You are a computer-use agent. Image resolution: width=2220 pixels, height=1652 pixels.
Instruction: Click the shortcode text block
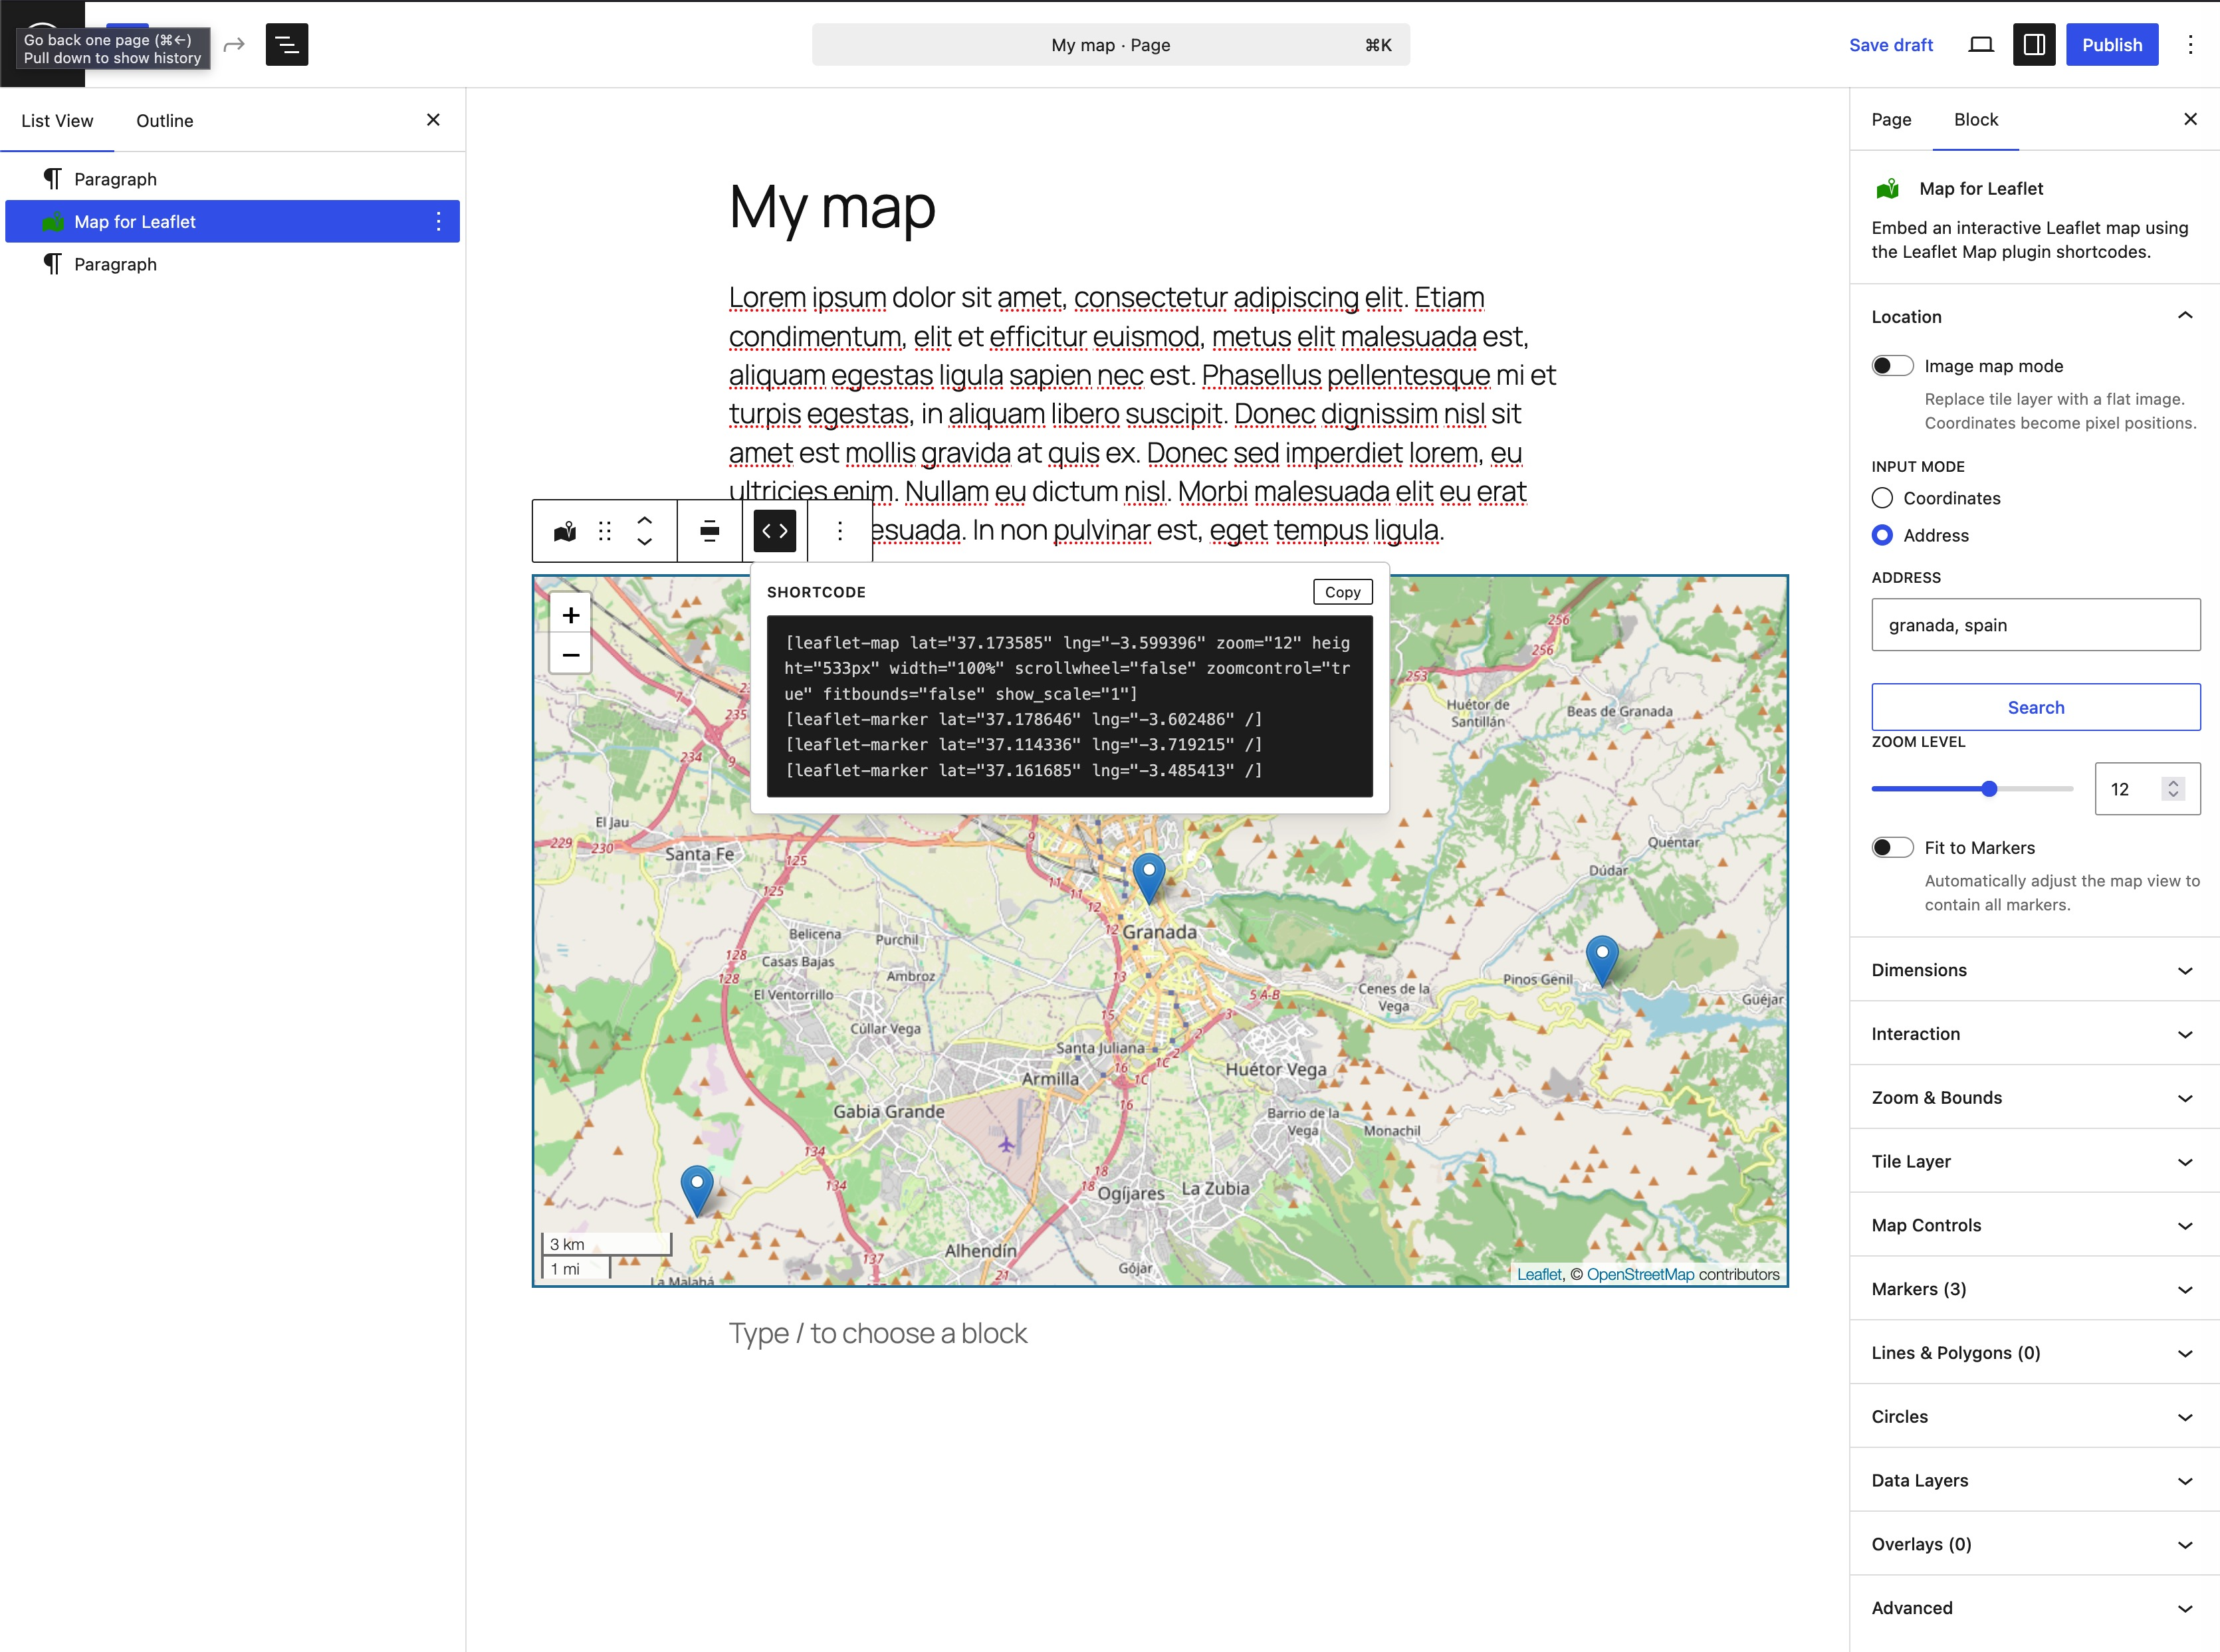click(x=1069, y=706)
